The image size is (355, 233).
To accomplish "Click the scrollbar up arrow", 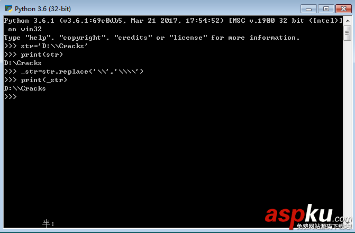I will coord(347,21).
